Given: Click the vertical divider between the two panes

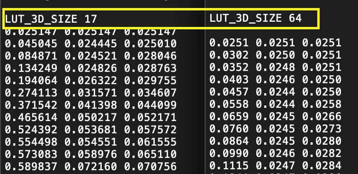Looking at the screenshot, I should 205,91.
